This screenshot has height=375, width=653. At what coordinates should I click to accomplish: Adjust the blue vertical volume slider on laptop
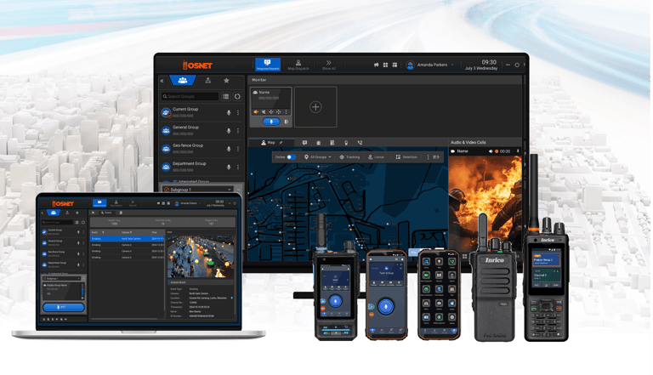pyautogui.click(x=82, y=290)
